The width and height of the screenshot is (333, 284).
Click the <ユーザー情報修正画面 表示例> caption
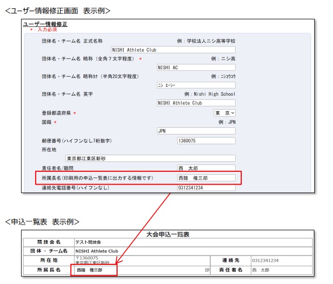(57, 11)
